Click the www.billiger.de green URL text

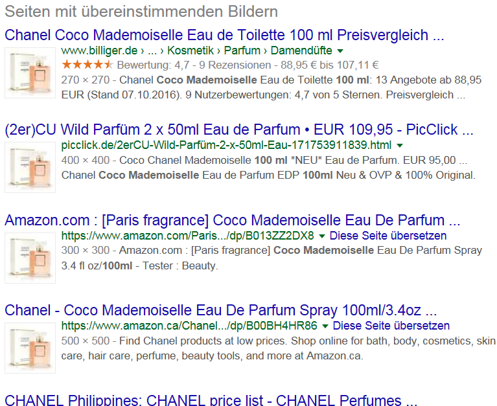[x=99, y=51]
